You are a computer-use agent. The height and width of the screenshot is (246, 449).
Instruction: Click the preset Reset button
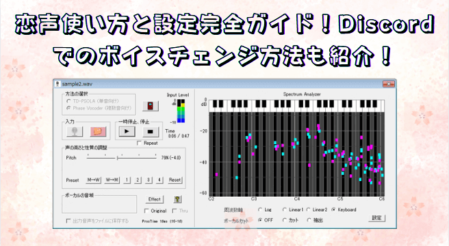[x=175, y=180]
